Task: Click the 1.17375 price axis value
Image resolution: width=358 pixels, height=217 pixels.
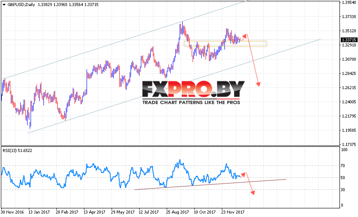Action: (x=349, y=144)
